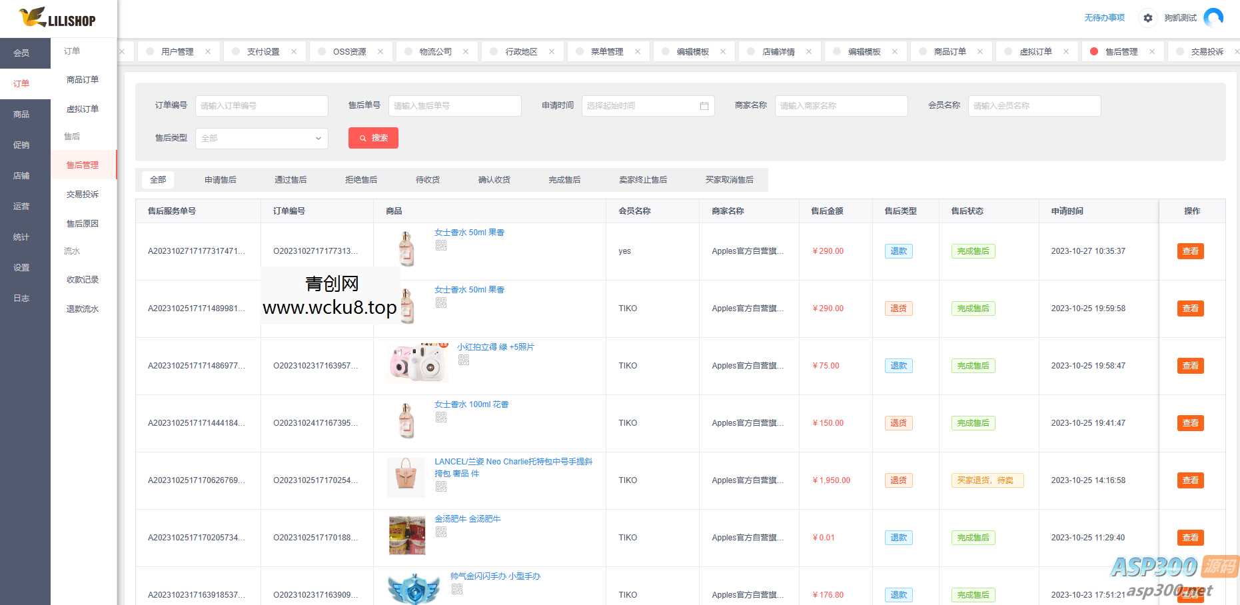Open the calendar picker in the 申请时间 field
The height and width of the screenshot is (605, 1240).
(x=704, y=105)
